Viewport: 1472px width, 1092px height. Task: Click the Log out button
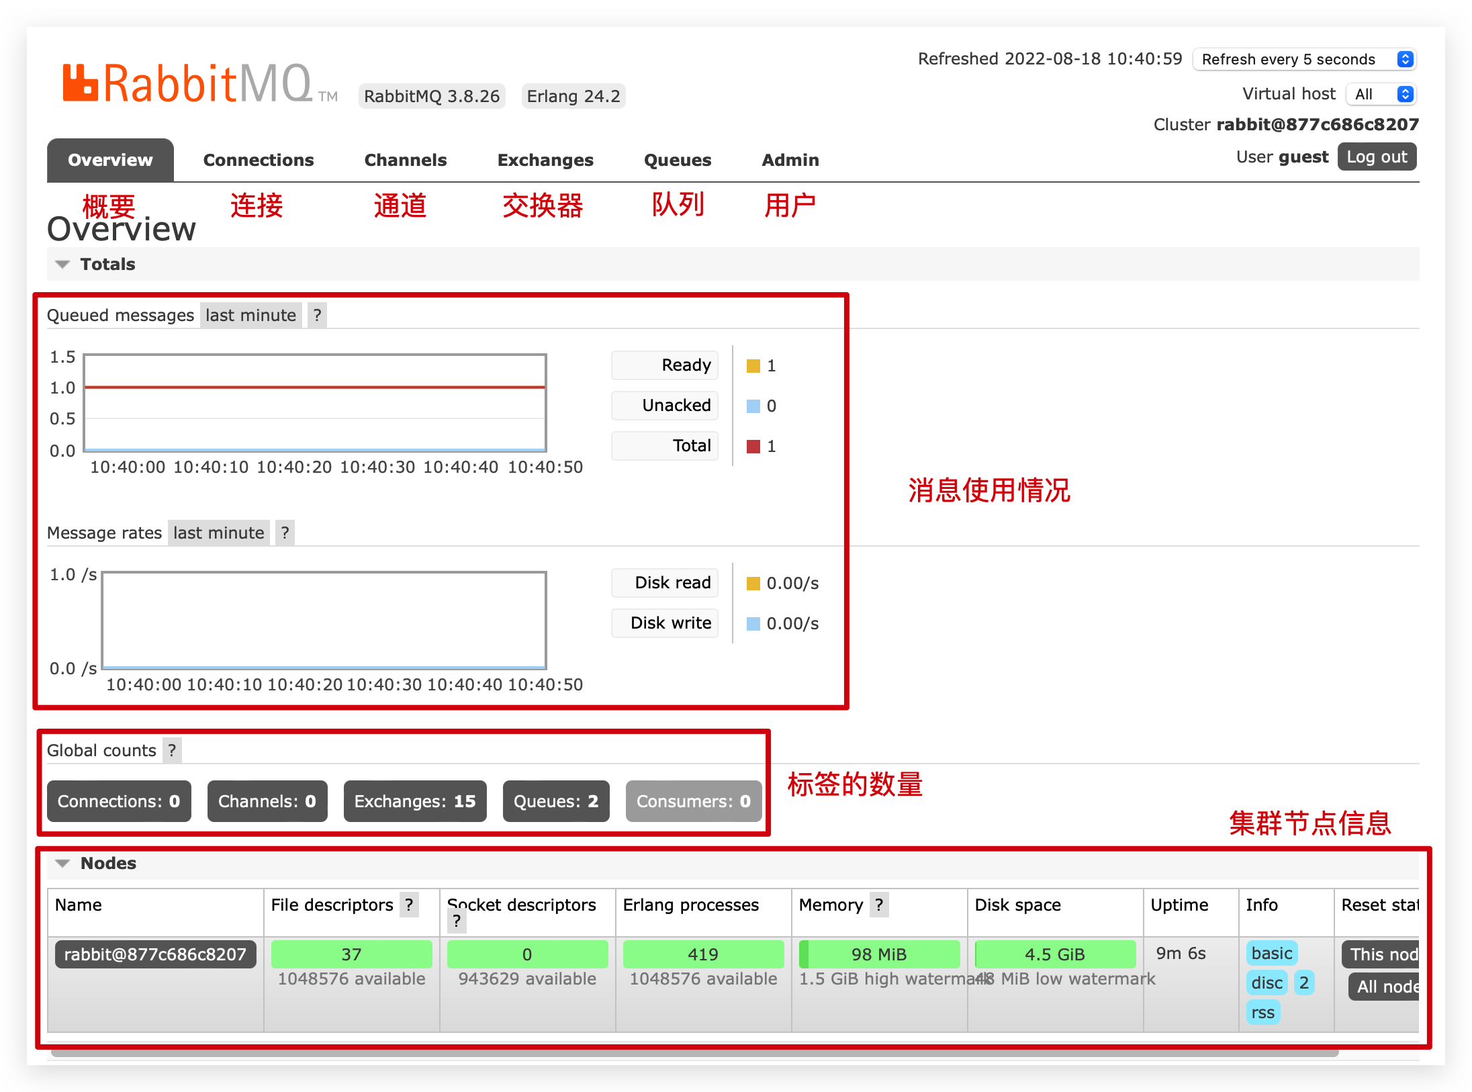[1376, 157]
